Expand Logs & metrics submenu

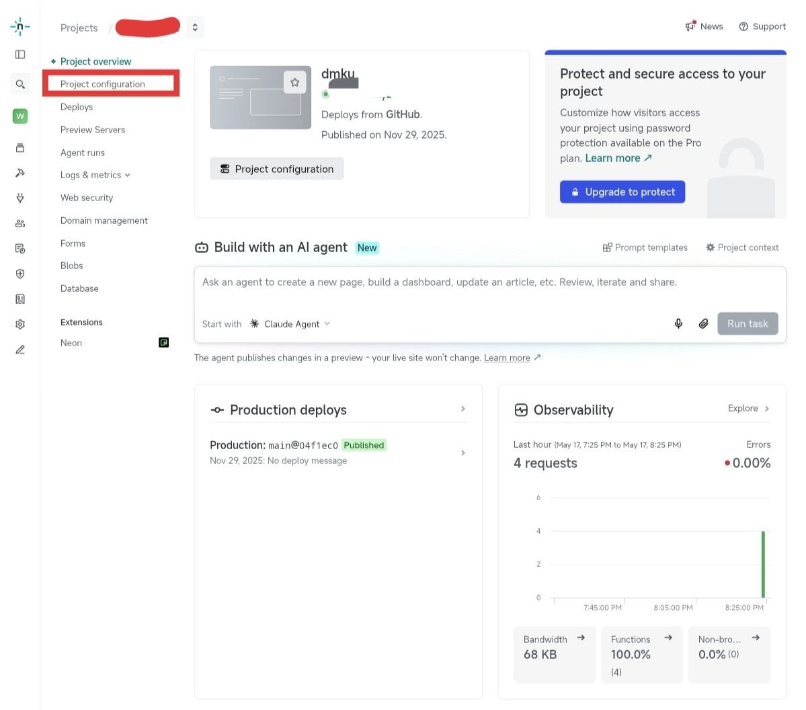click(95, 175)
